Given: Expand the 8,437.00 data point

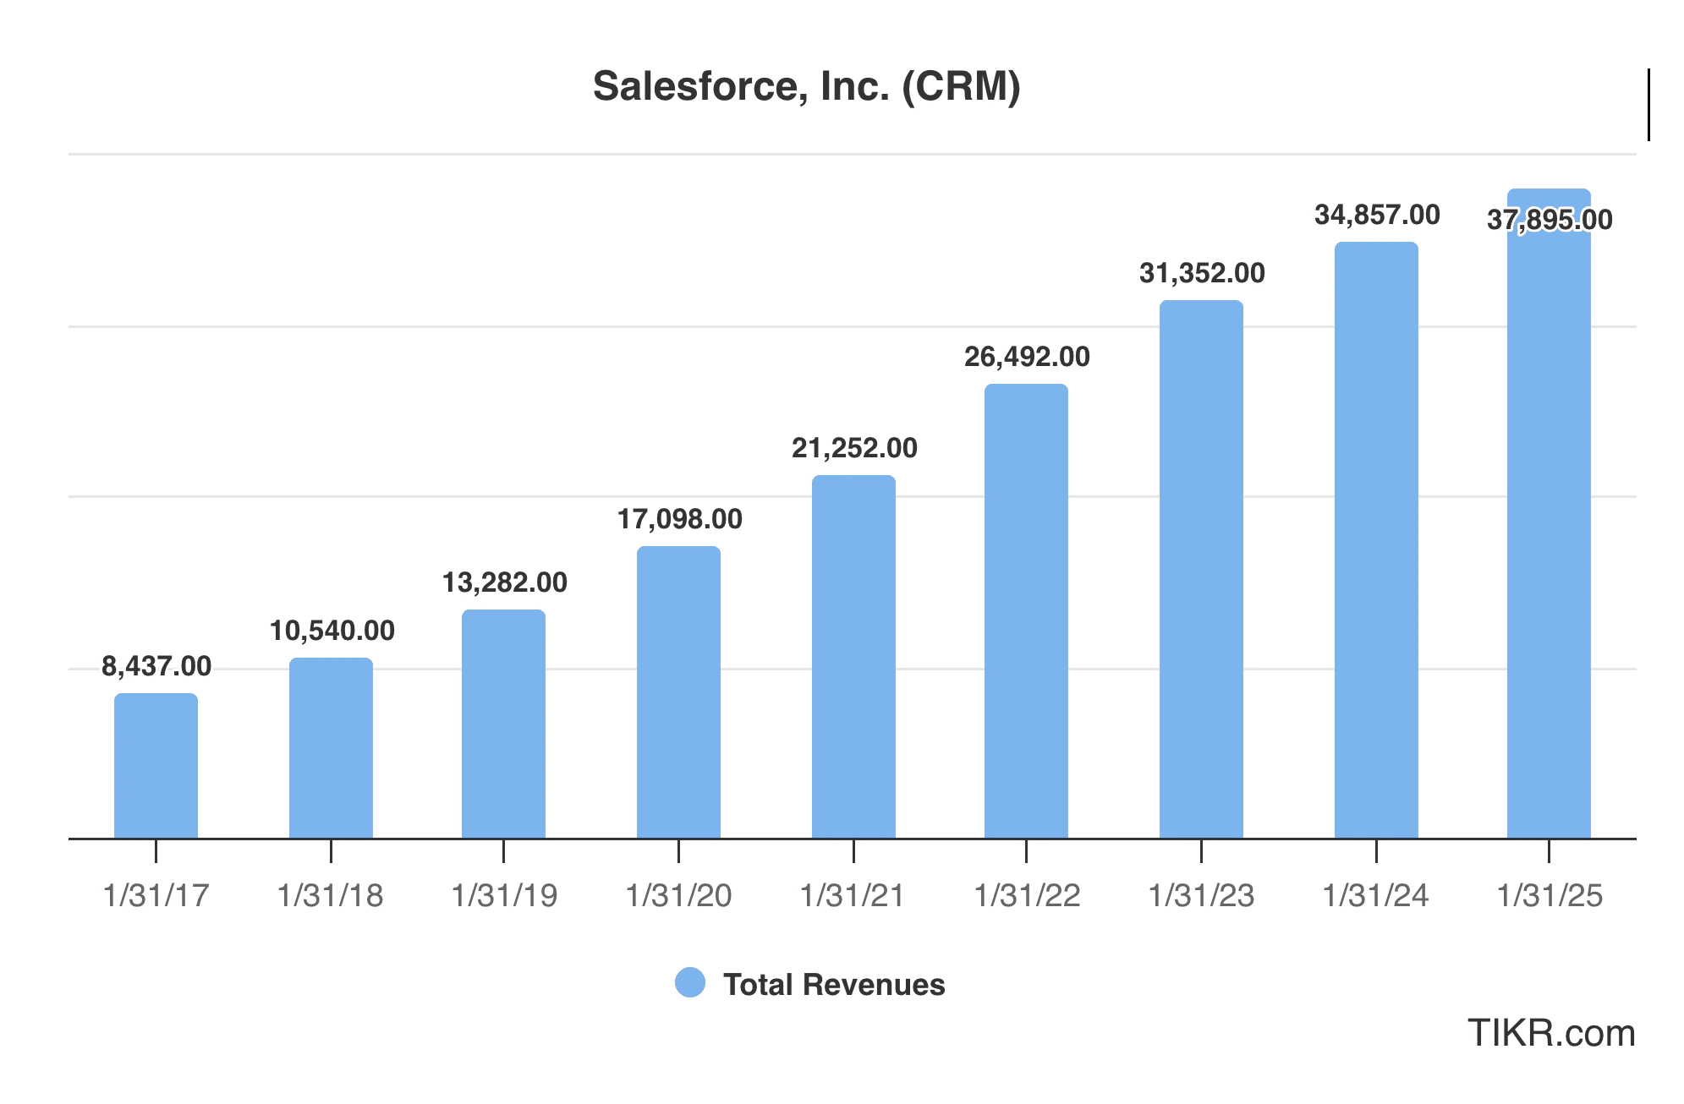Looking at the screenshot, I should [x=156, y=667].
